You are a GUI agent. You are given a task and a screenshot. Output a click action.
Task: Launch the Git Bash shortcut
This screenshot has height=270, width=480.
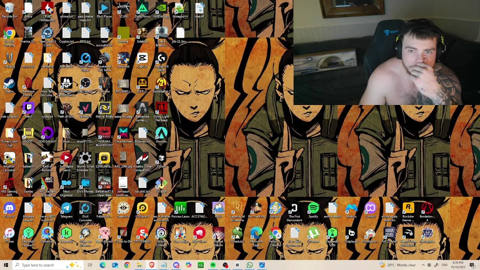tap(161, 186)
